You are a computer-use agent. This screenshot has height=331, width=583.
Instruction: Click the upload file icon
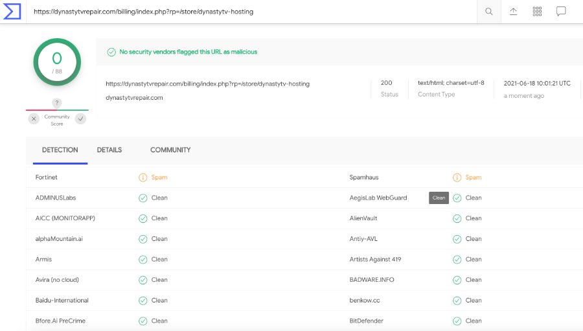(513, 12)
